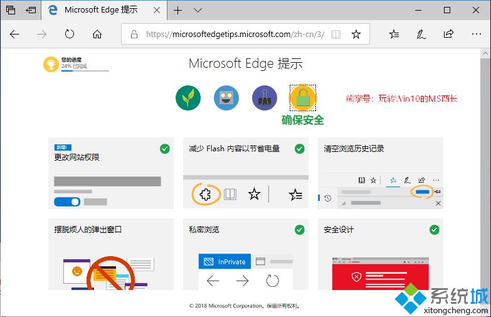Maximize the Edge window
Screen dimensions: 491x317
pos(447,10)
